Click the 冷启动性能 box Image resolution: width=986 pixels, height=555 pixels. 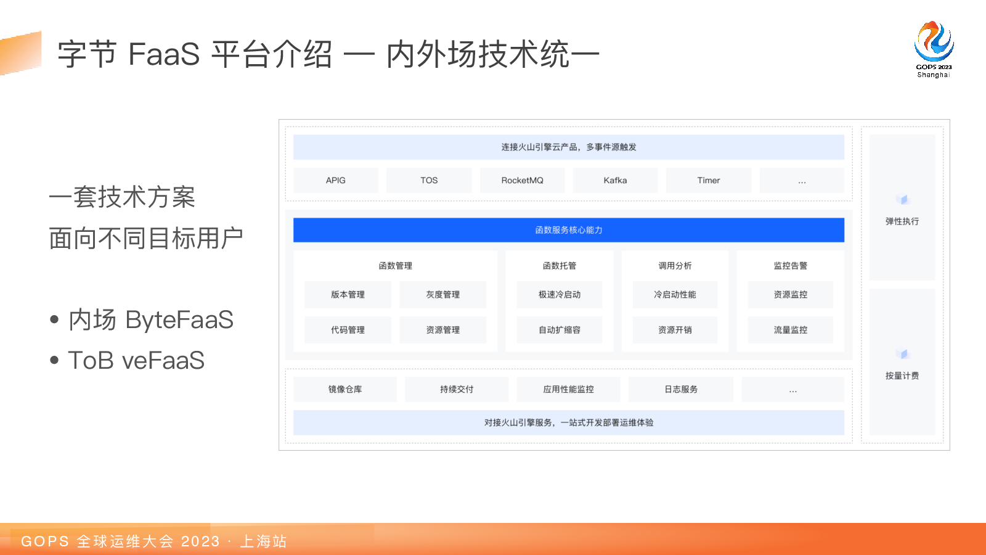click(675, 295)
